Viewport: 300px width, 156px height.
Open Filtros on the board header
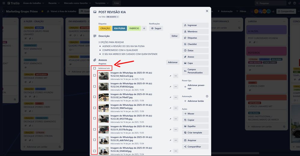[x=241, y=11]
